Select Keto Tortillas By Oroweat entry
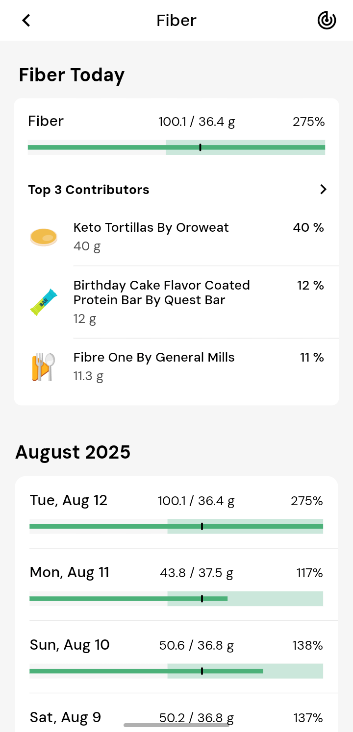353x732 pixels. [x=151, y=228]
